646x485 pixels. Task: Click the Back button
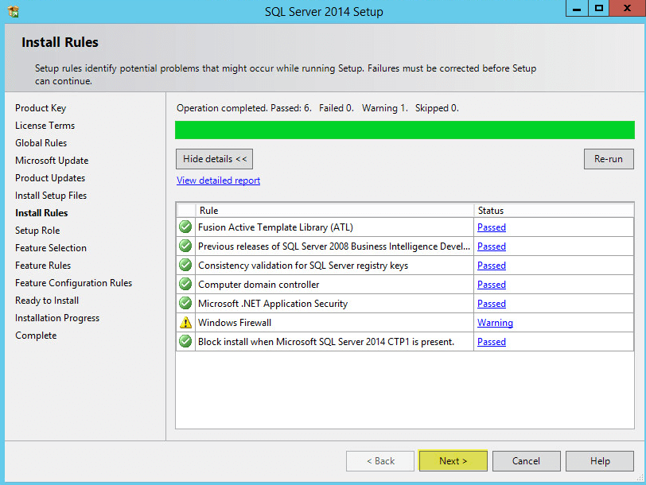pyautogui.click(x=379, y=460)
